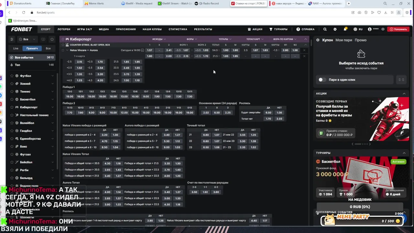Open the match statistics icon next to 14:00
Viewport: 414px width, 233px height.
click(x=143, y=50)
